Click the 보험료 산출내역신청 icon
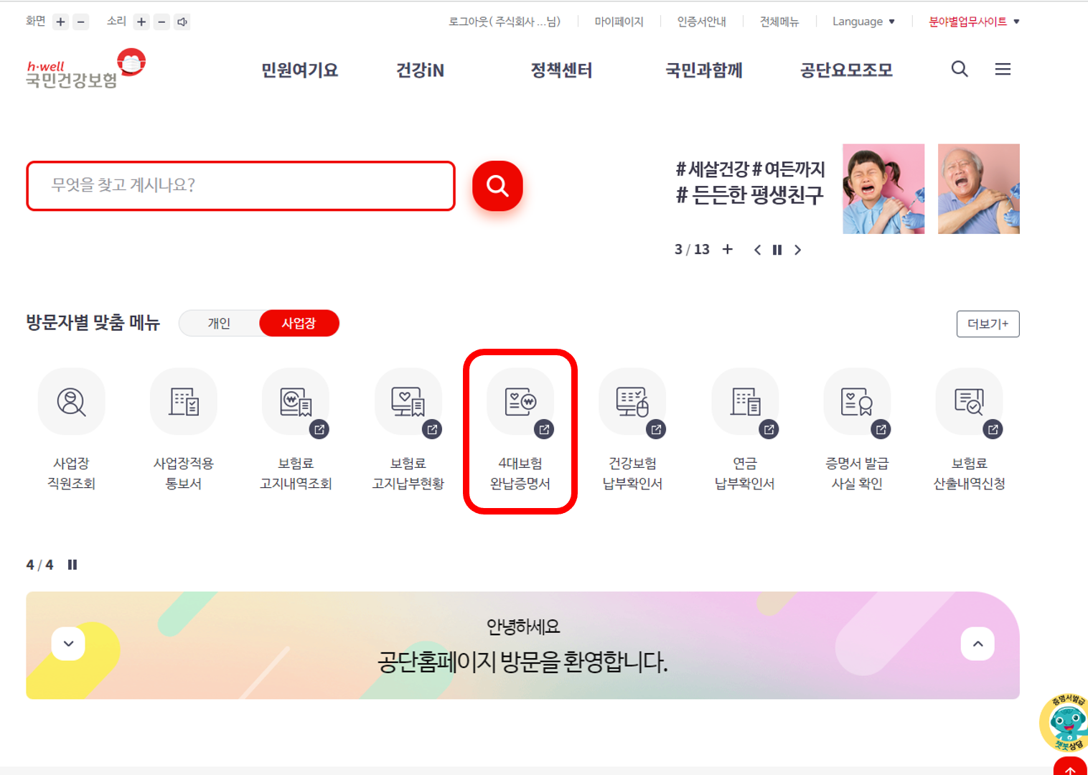The width and height of the screenshot is (1088, 775). click(x=969, y=402)
